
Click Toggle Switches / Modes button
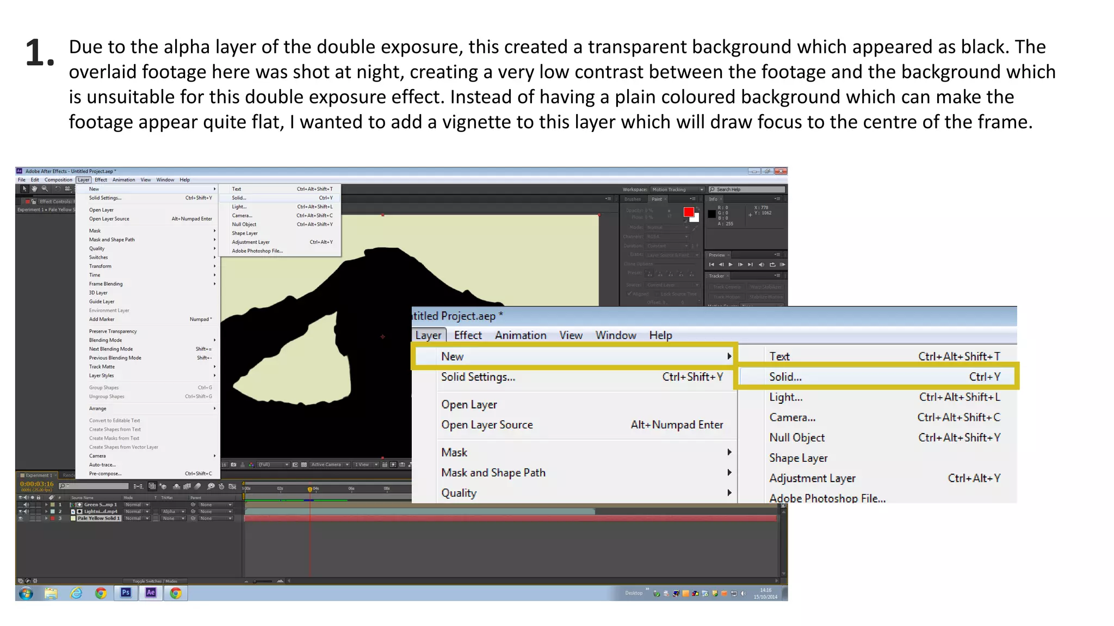pos(154,581)
